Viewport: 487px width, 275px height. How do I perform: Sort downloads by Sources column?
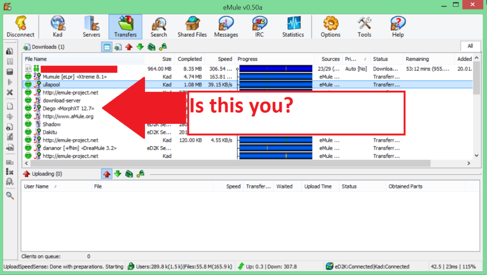tap(329, 59)
